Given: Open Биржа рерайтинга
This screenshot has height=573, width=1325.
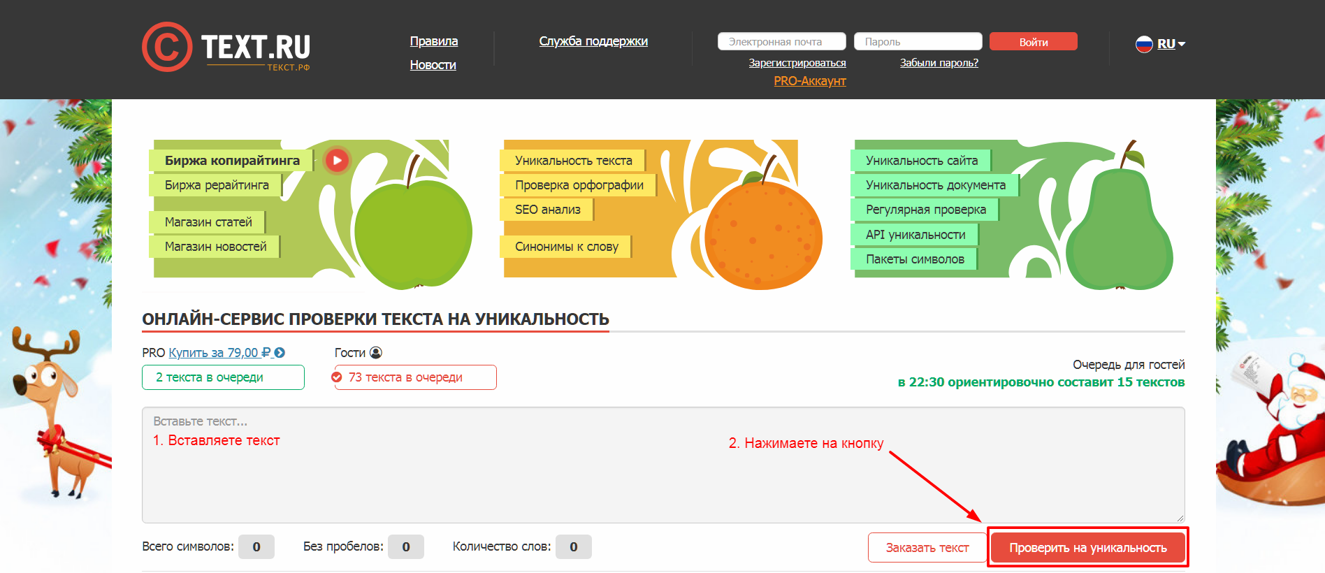Looking at the screenshot, I should tap(217, 185).
